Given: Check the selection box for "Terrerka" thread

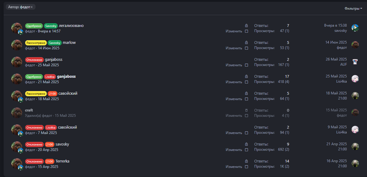Looking at the screenshot, I should pos(246,167).
